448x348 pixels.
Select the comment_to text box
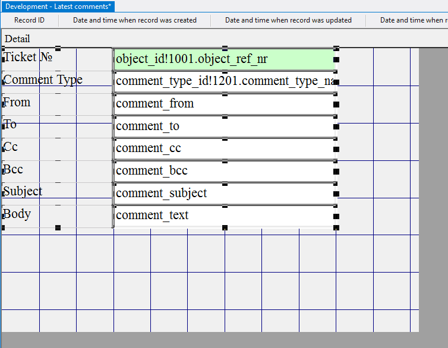tap(224, 126)
